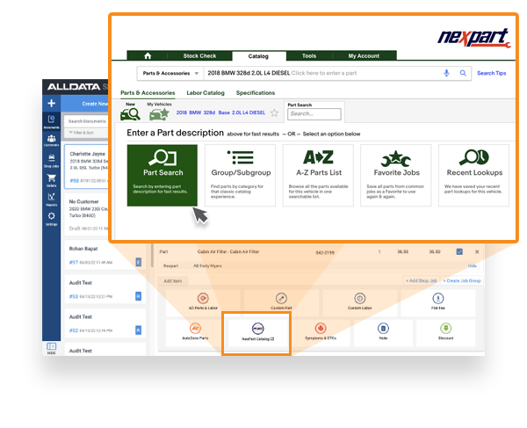Click part number 042-2199
The height and width of the screenshot is (428, 527).
point(325,252)
